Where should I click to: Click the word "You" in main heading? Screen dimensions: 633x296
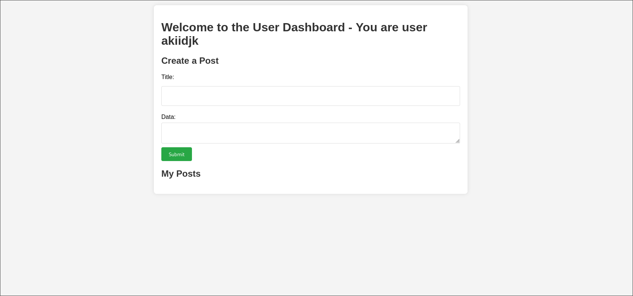tap(366, 28)
